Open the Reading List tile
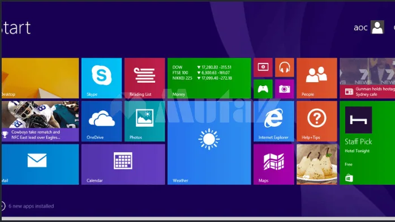The width and height of the screenshot is (395, 222). (145, 78)
